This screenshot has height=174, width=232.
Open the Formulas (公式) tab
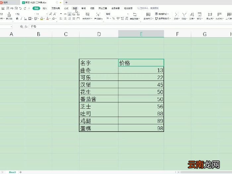coord(66,8)
